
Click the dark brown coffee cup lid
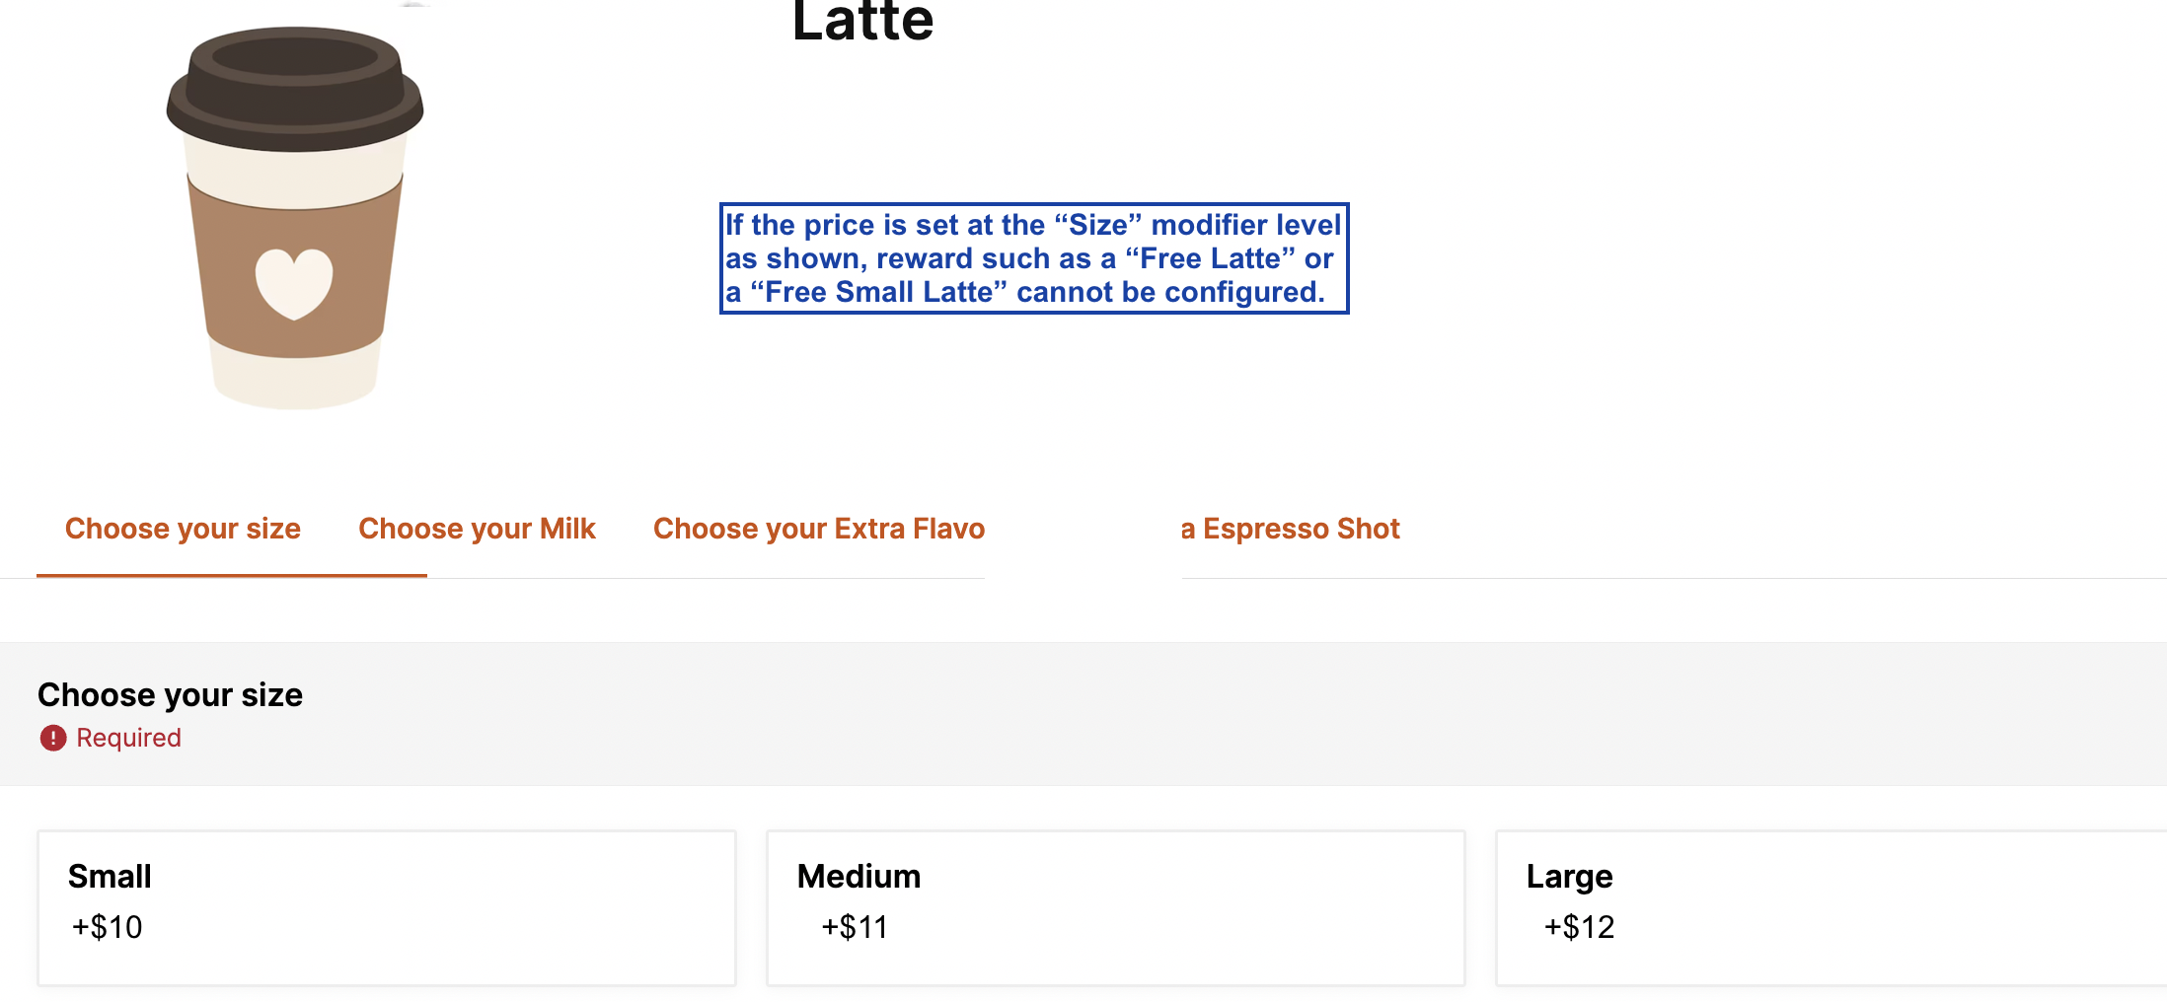point(295,89)
